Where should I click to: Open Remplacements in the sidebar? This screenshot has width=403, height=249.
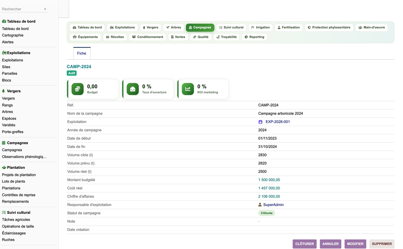pyautogui.click(x=15, y=201)
